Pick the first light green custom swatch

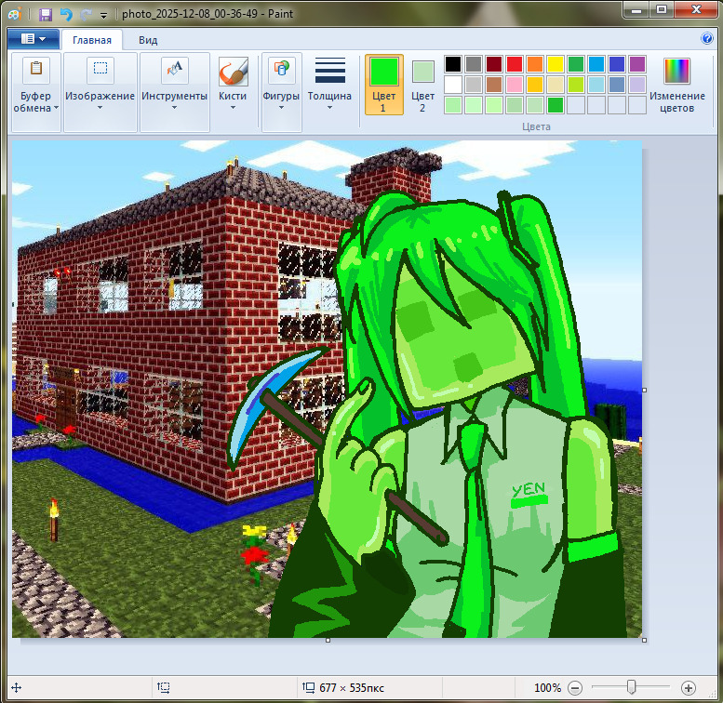click(x=453, y=105)
